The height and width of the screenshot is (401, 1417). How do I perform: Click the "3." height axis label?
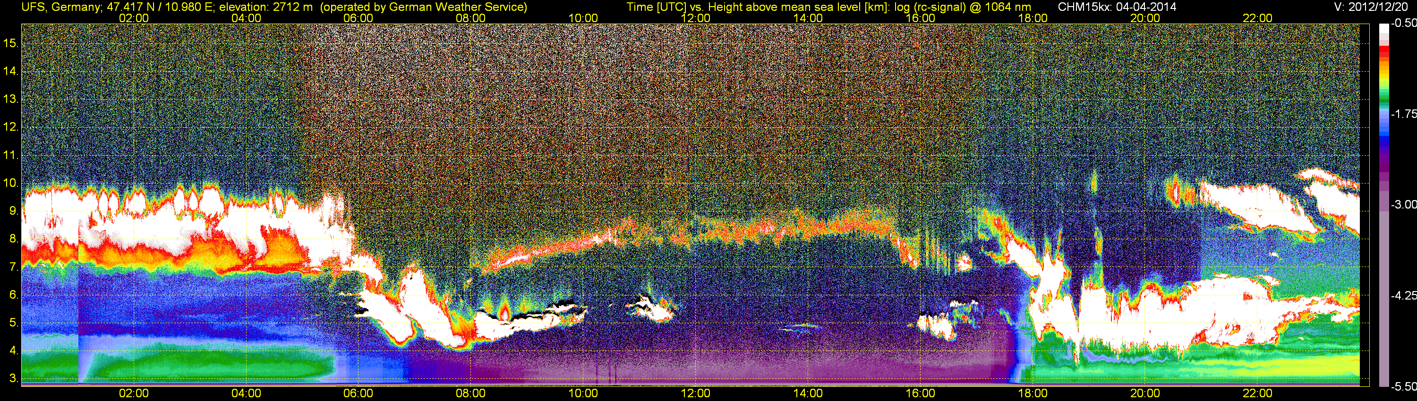(14, 378)
